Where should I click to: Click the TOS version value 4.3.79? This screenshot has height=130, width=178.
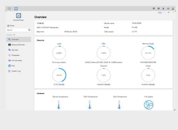pyautogui.click(x=134, y=31)
